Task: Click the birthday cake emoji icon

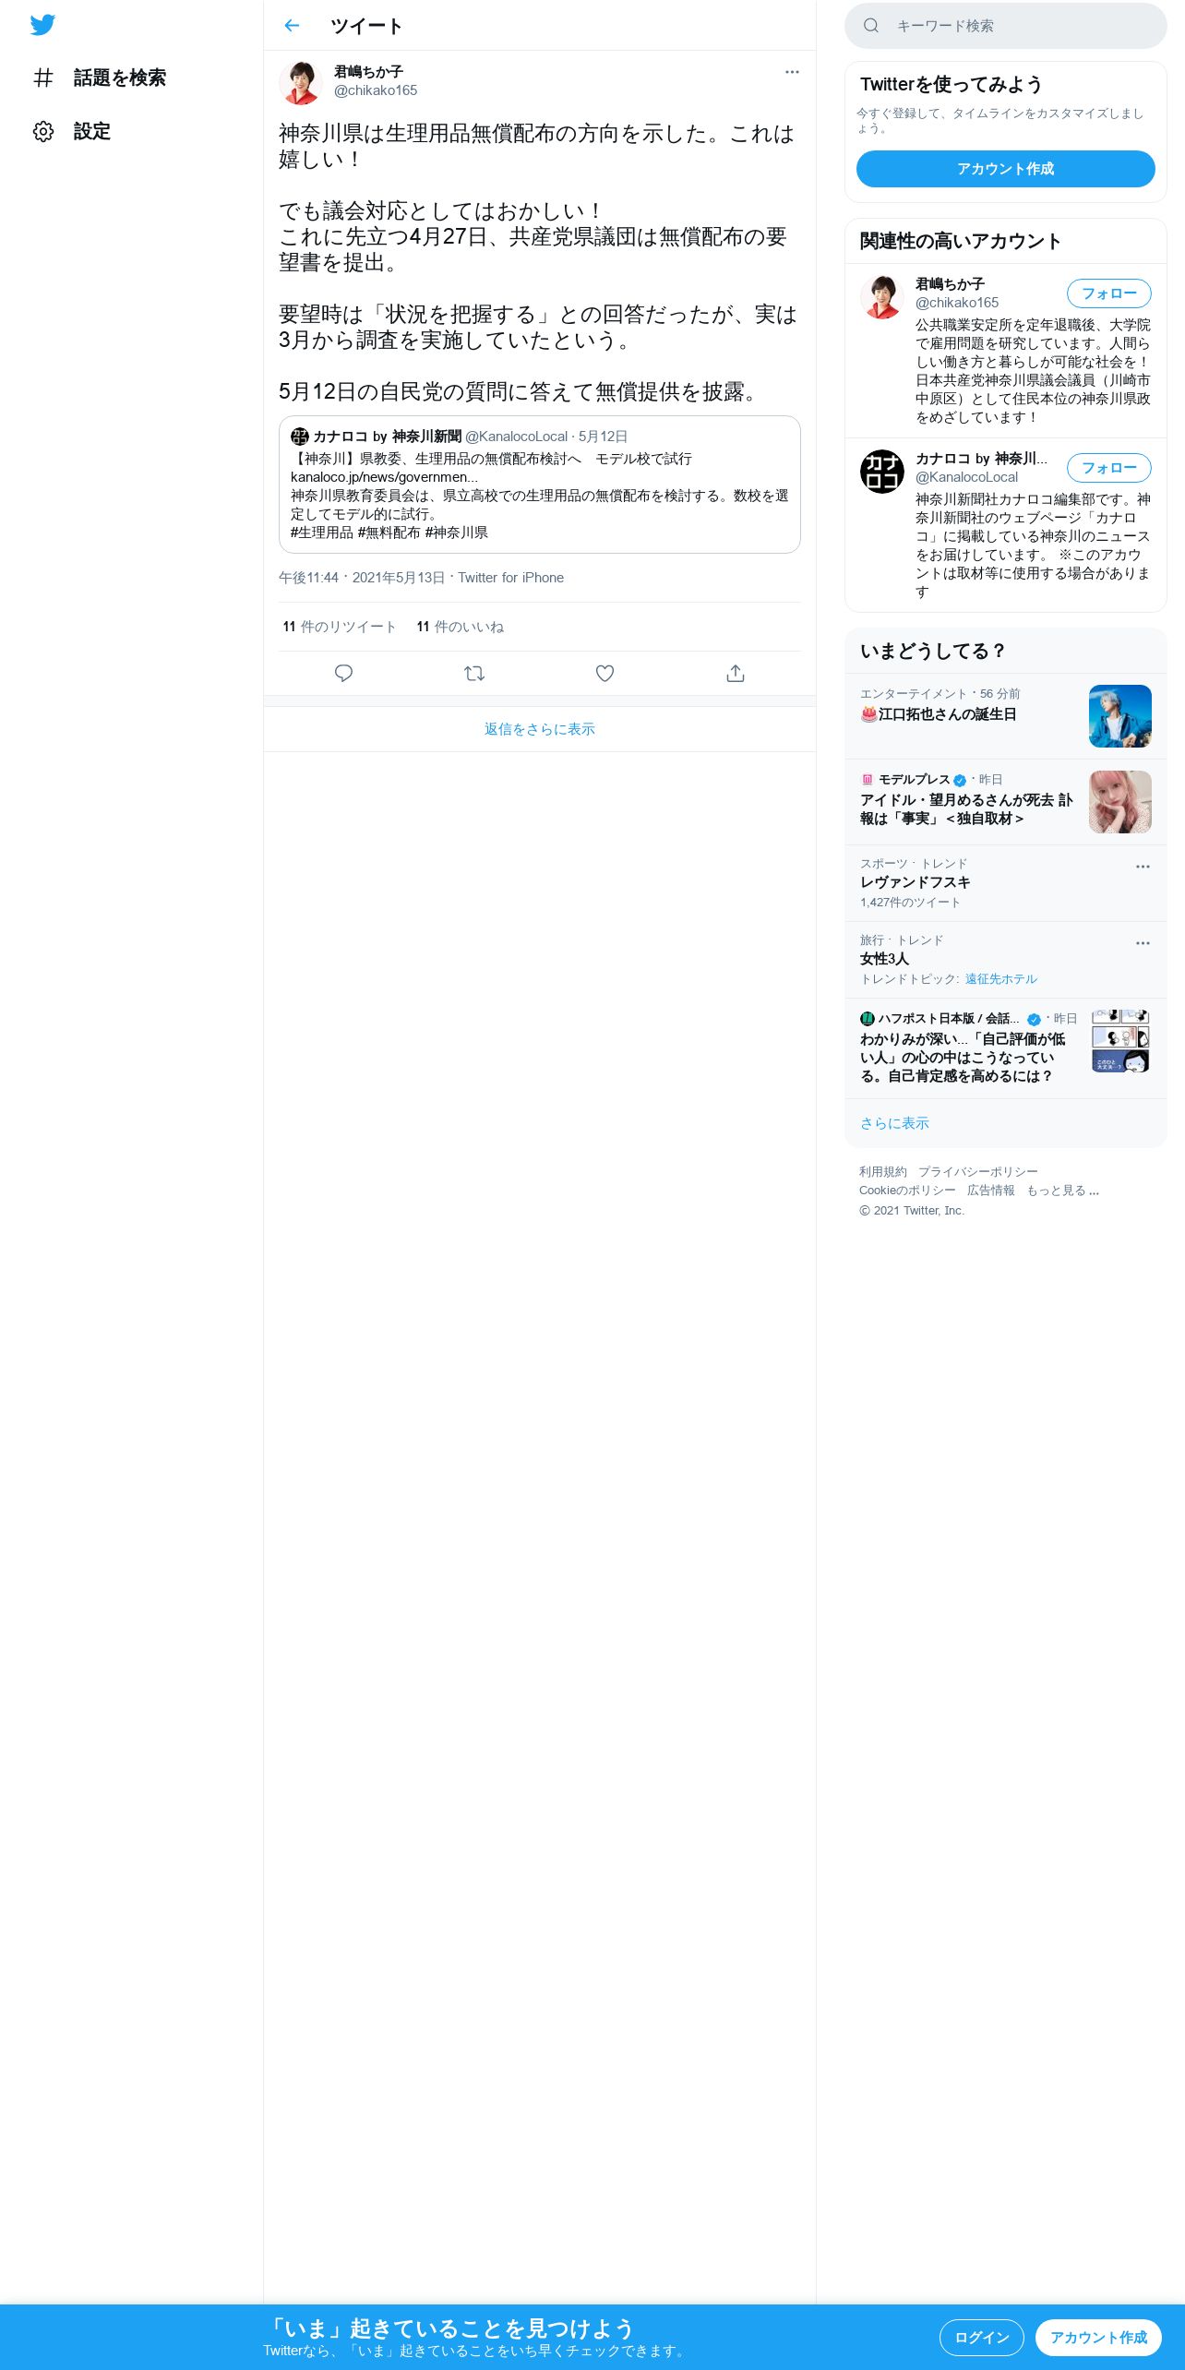Action: [x=868, y=714]
